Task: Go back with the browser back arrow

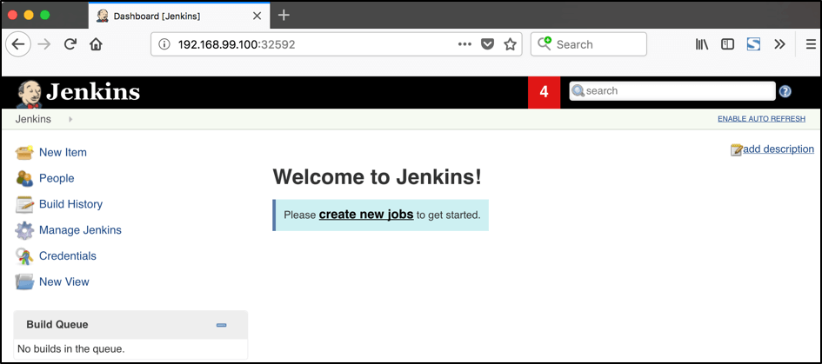Action: pos(18,44)
